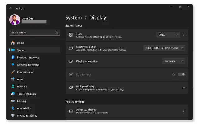Click the Gaming controller icon
Viewport: 199px width, 124px height.
click(13, 101)
